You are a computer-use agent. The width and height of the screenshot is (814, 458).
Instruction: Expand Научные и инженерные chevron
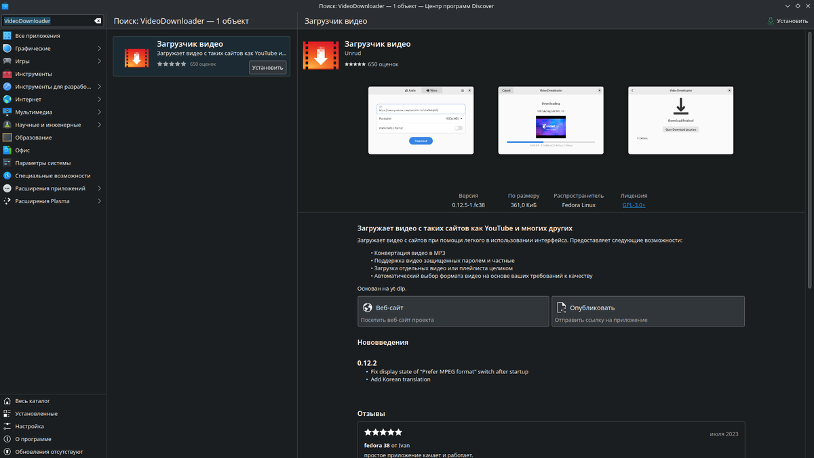[99, 125]
